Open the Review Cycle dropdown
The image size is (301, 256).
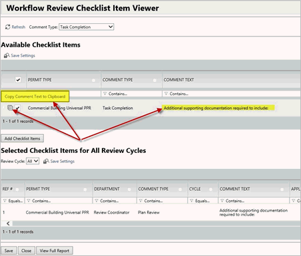pyautogui.click(x=33, y=161)
